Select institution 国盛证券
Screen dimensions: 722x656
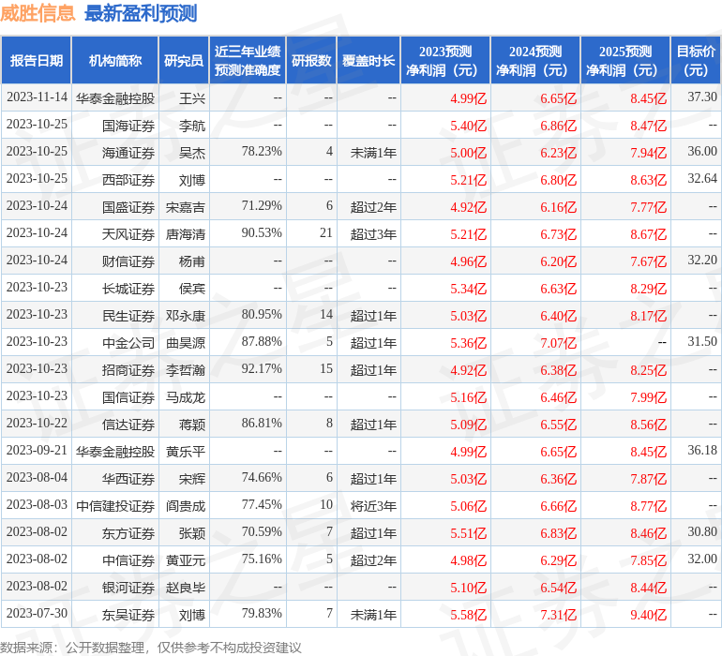tap(128, 207)
